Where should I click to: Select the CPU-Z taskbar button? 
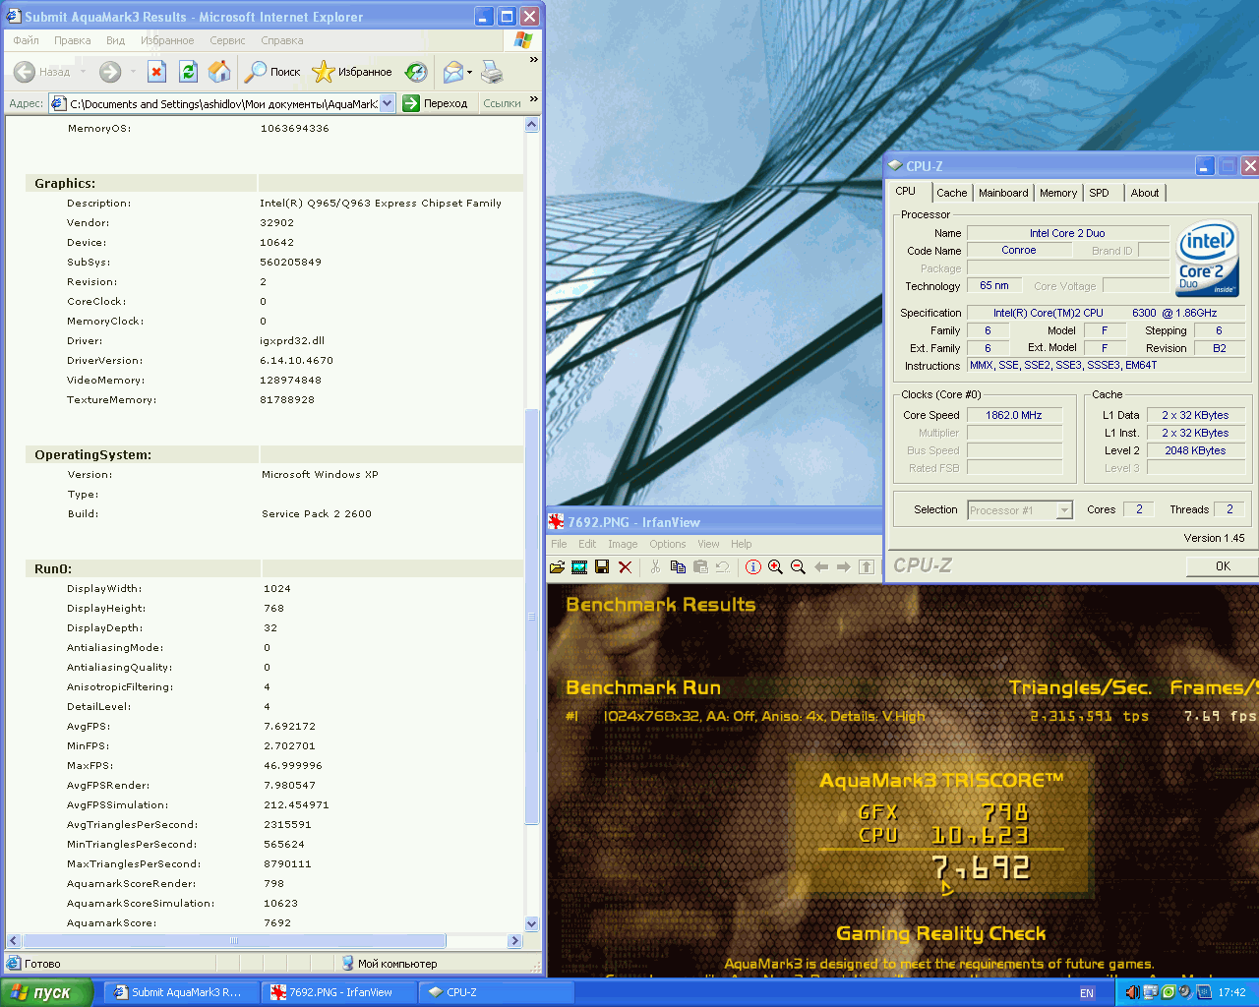(x=495, y=992)
